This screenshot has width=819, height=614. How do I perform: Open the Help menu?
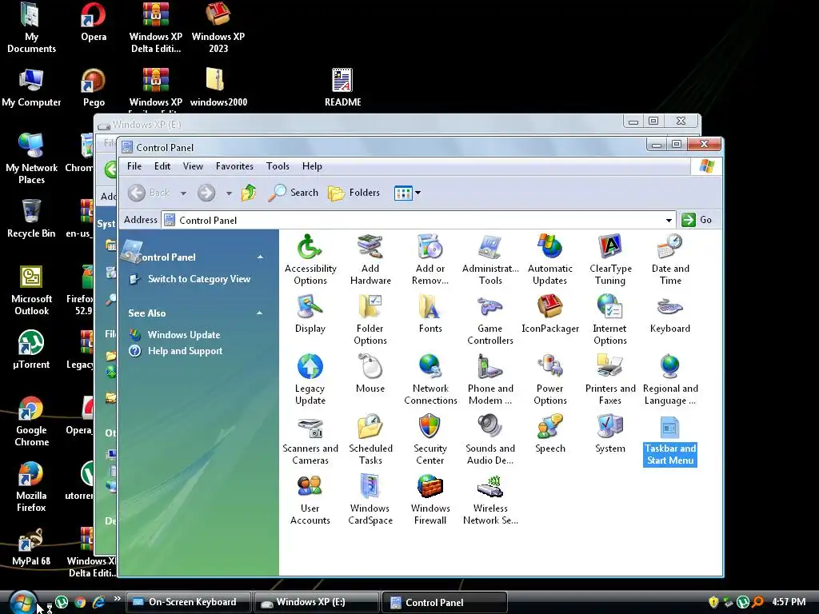coord(312,166)
